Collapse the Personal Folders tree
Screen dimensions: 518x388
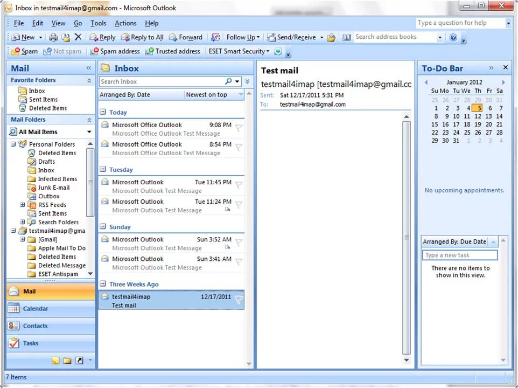13,144
